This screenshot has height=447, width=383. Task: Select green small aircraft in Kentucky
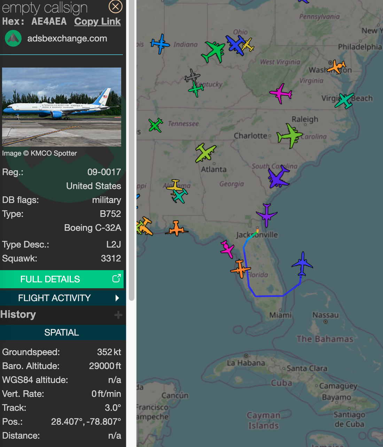(196, 89)
